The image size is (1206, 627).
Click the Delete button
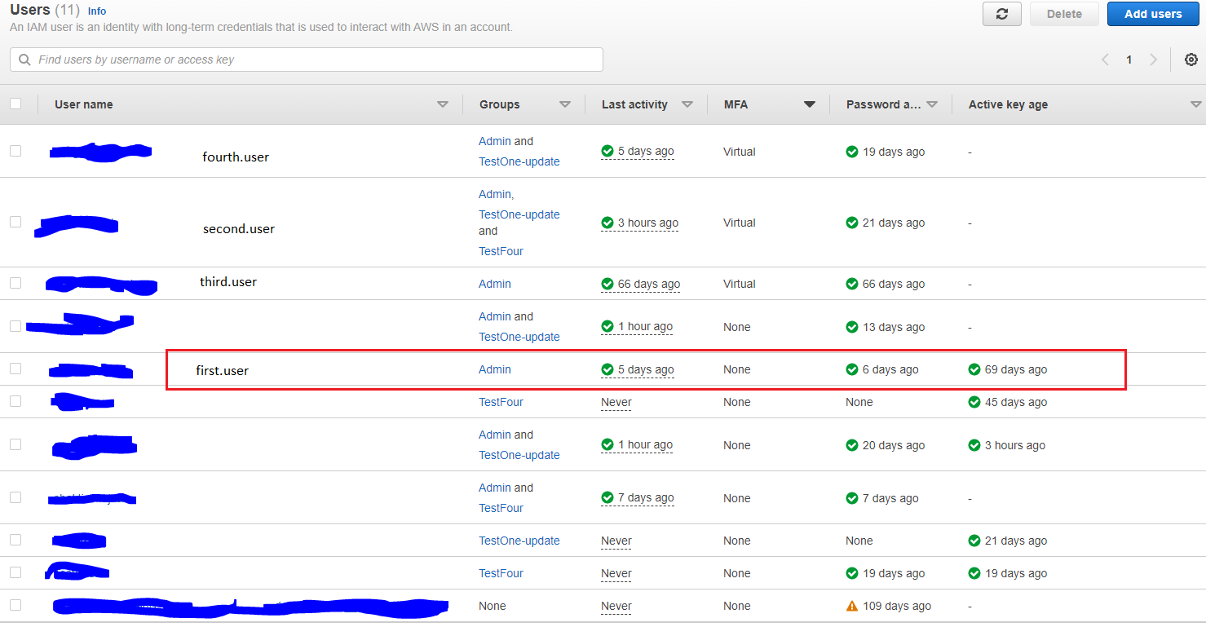1063,14
